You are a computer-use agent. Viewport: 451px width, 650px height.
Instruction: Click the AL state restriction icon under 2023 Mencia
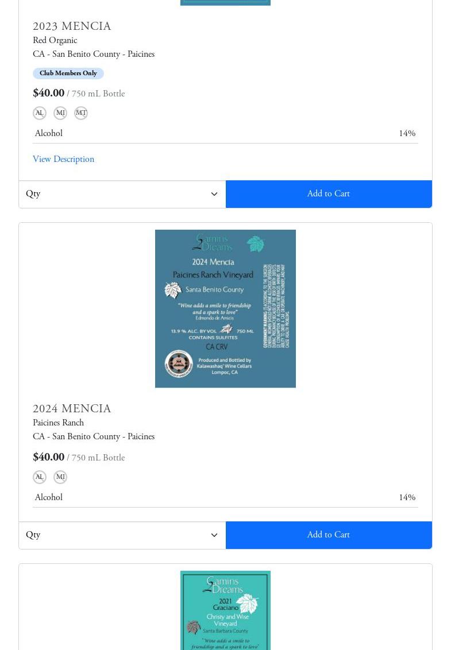(40, 113)
